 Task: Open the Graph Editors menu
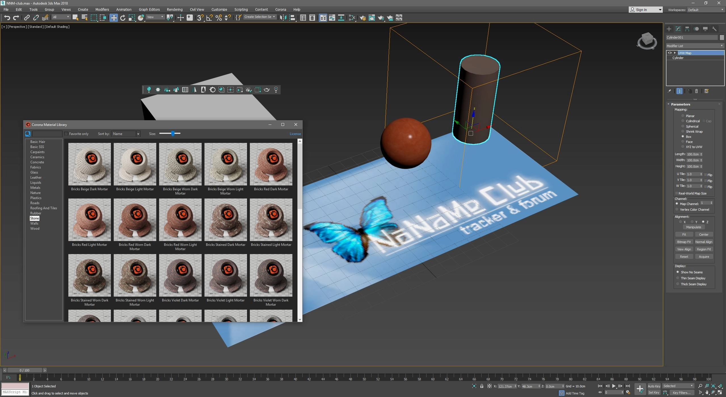click(149, 9)
